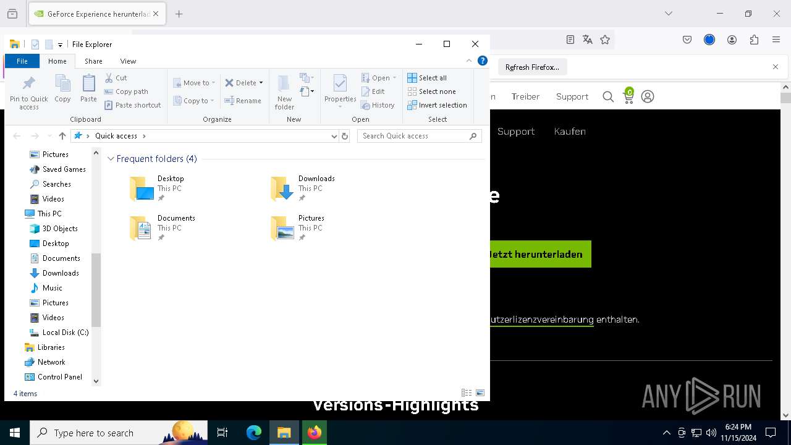Click the Properties ribbon button
This screenshot has height=445, width=791.
[340, 91]
